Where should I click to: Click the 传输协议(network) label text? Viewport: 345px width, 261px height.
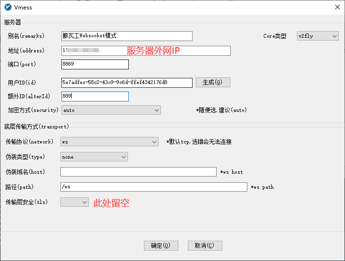(x=29, y=142)
